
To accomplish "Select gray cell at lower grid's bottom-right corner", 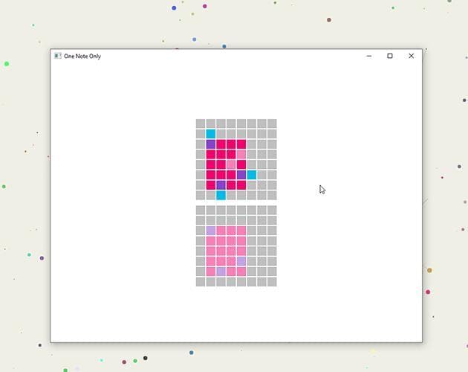I will 272,282.
